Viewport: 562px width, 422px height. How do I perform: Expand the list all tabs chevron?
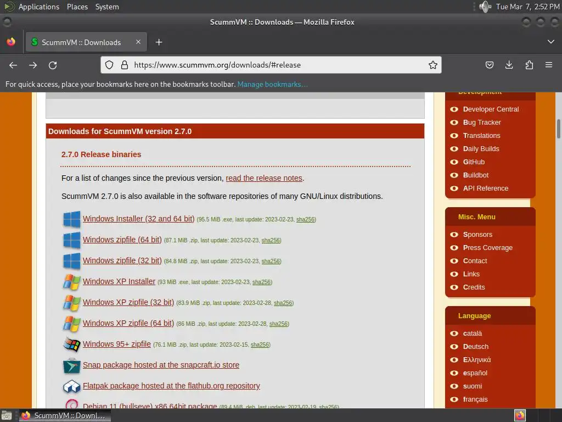(551, 42)
